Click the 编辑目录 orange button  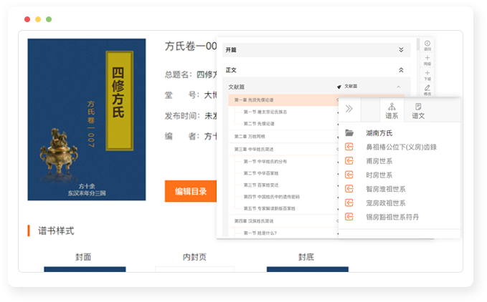pos(189,191)
